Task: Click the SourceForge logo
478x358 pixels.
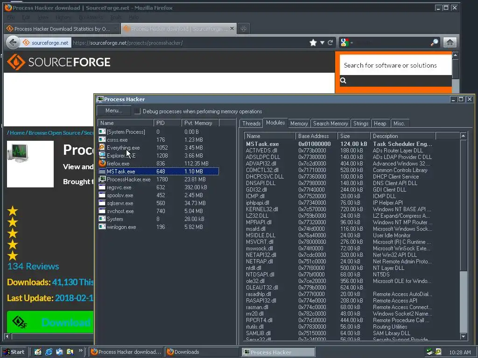Action: pyautogui.click(x=58, y=62)
